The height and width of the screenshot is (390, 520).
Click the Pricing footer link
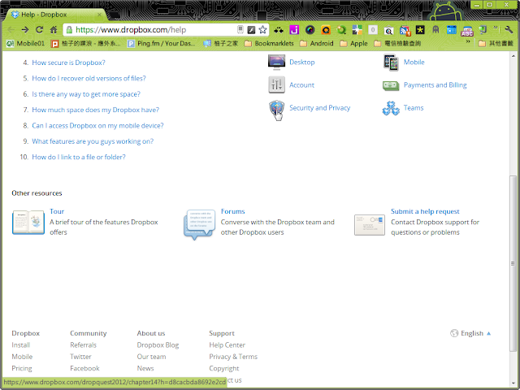click(x=22, y=368)
